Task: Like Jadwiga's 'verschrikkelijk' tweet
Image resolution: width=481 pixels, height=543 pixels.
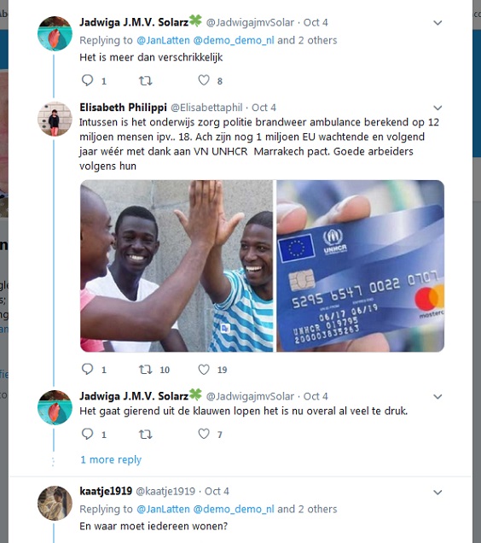Action: [204, 80]
